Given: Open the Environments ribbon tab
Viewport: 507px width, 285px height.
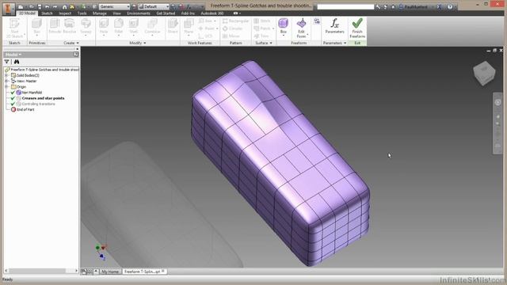Looking at the screenshot, I should click(139, 13).
